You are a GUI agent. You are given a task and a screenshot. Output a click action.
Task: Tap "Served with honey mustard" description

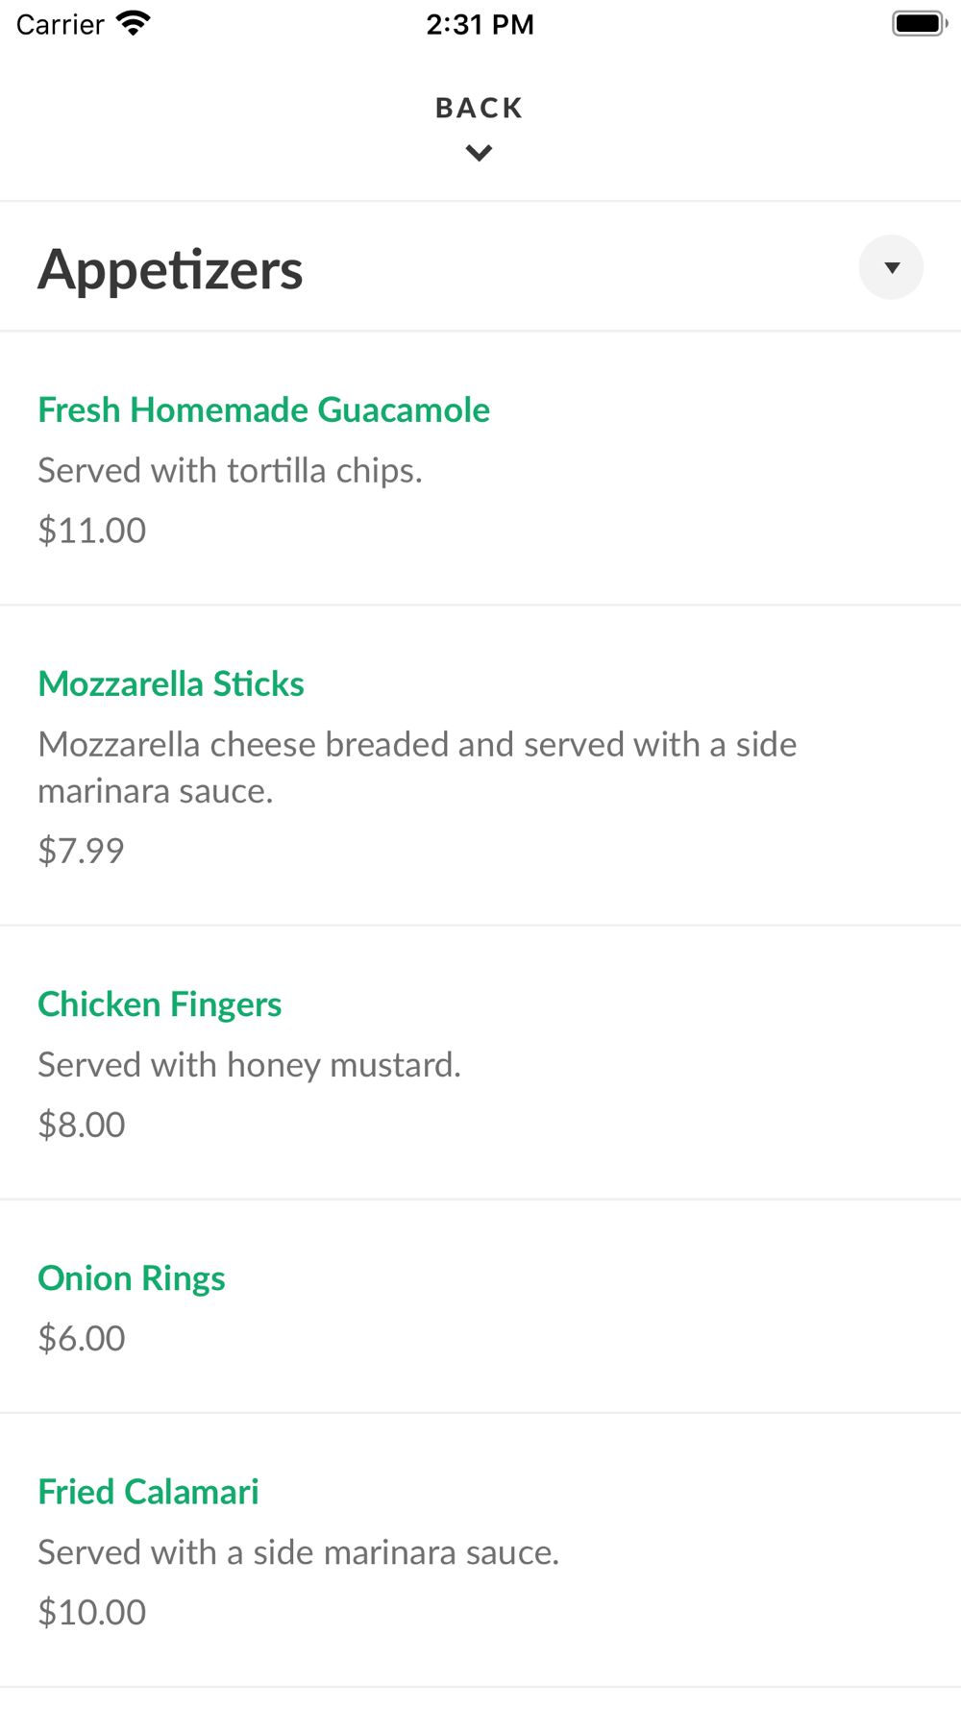click(x=249, y=1065)
